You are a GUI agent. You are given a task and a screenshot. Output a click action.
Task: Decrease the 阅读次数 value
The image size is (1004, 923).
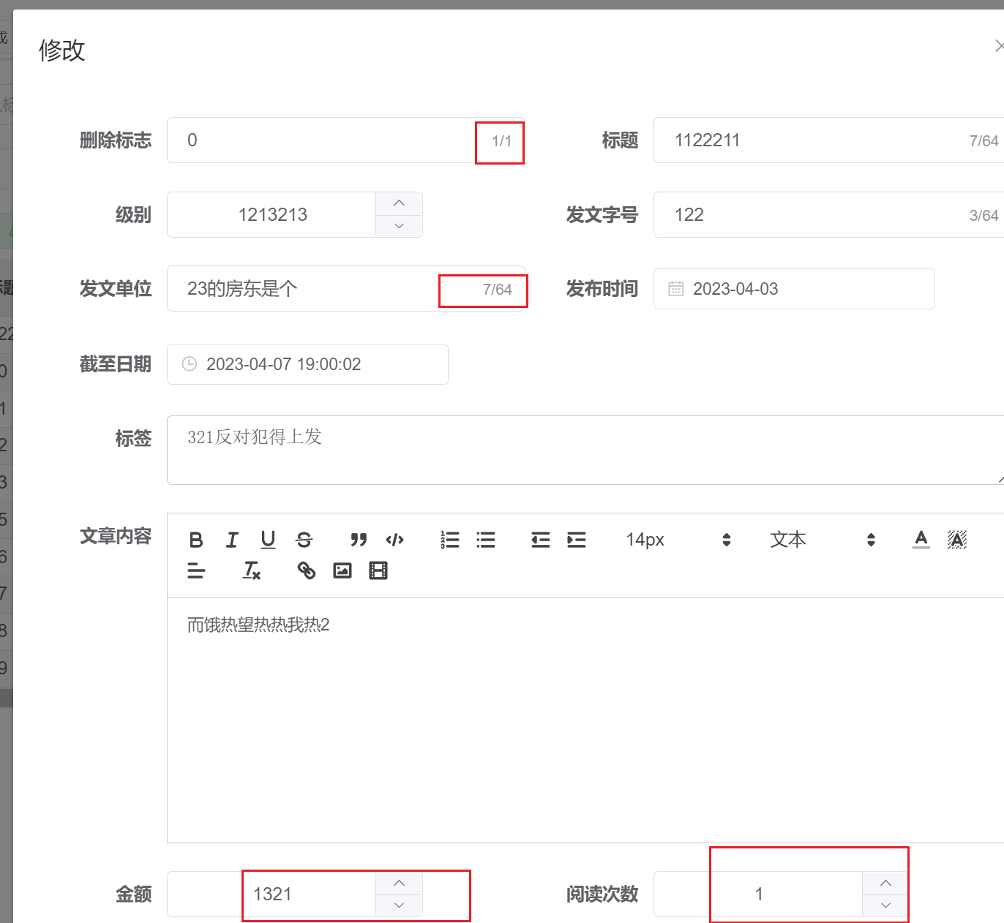pyautogui.click(x=885, y=905)
